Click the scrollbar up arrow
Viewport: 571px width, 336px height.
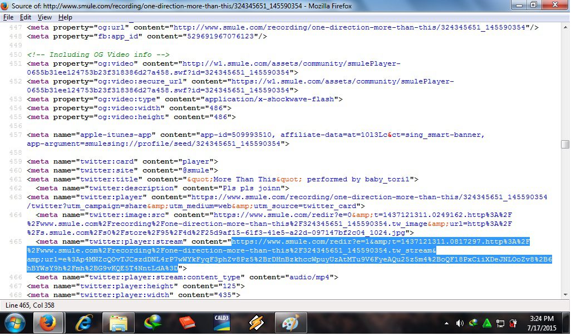tap(565, 27)
